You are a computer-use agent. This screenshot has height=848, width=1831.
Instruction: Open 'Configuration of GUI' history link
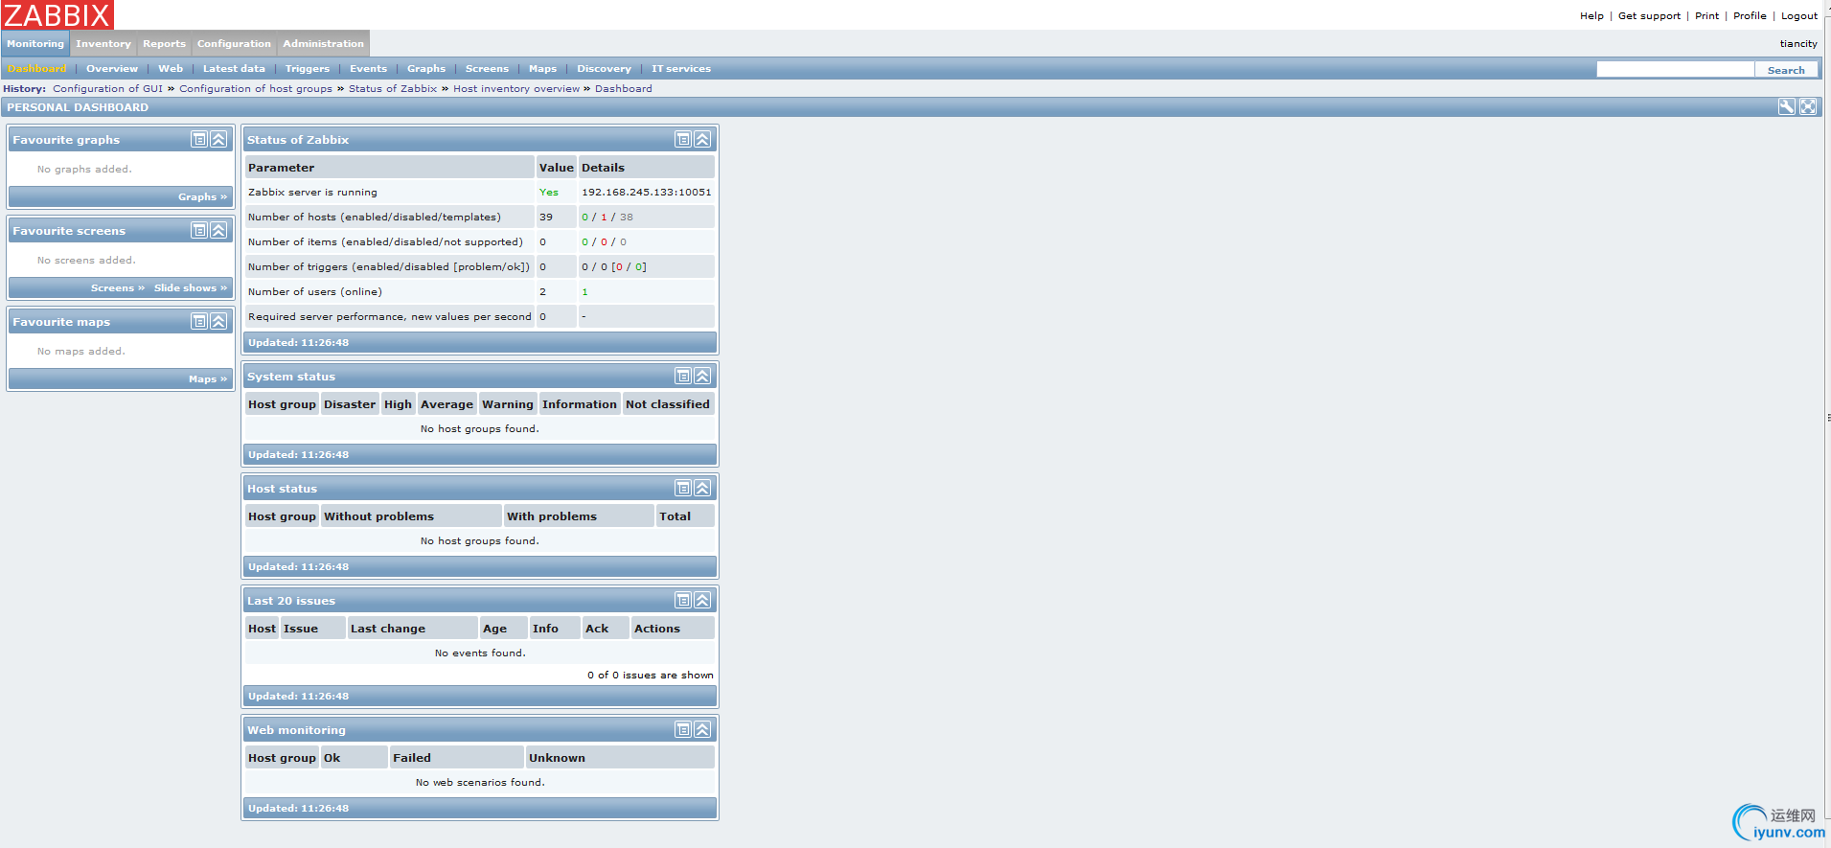click(107, 89)
